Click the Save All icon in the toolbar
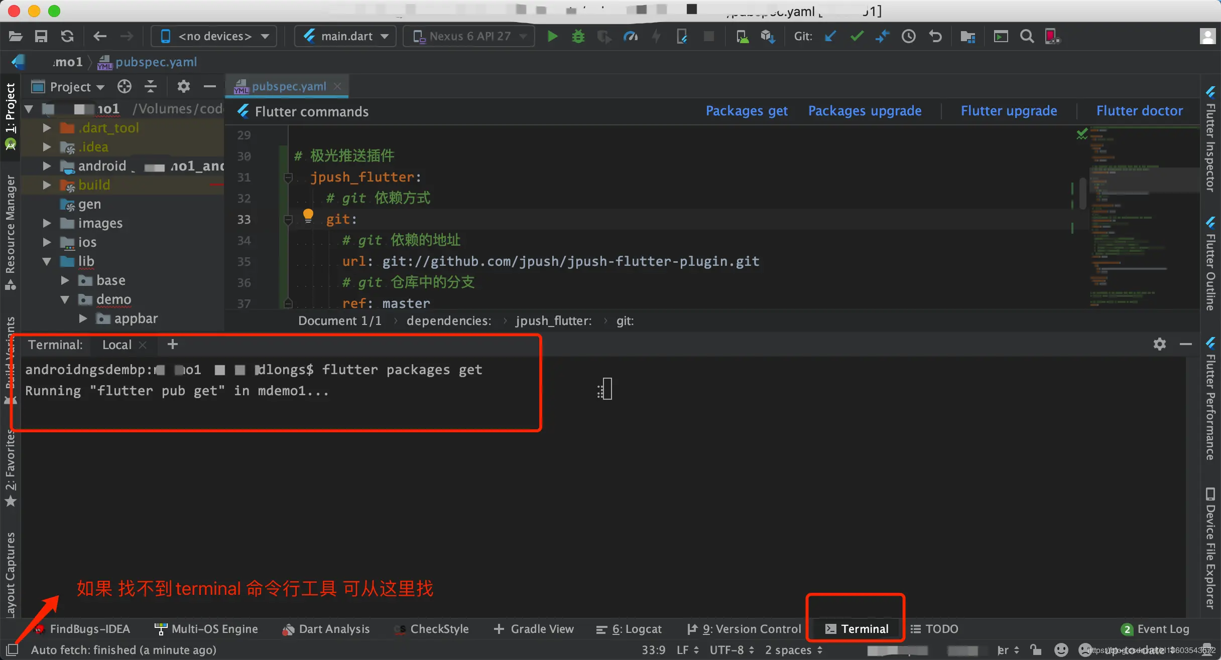1221x660 pixels. [x=41, y=36]
